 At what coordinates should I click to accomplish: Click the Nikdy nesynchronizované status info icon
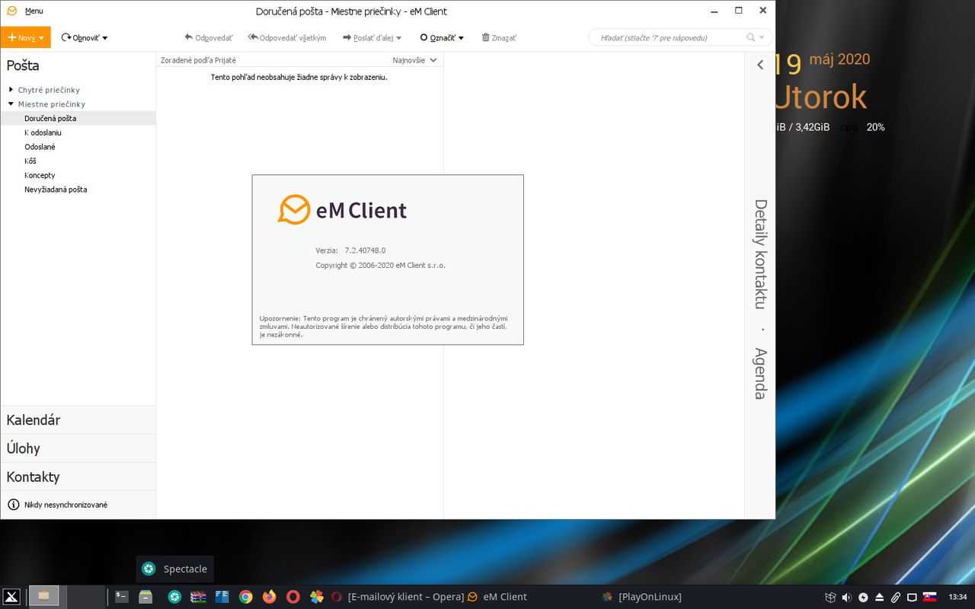coord(14,505)
